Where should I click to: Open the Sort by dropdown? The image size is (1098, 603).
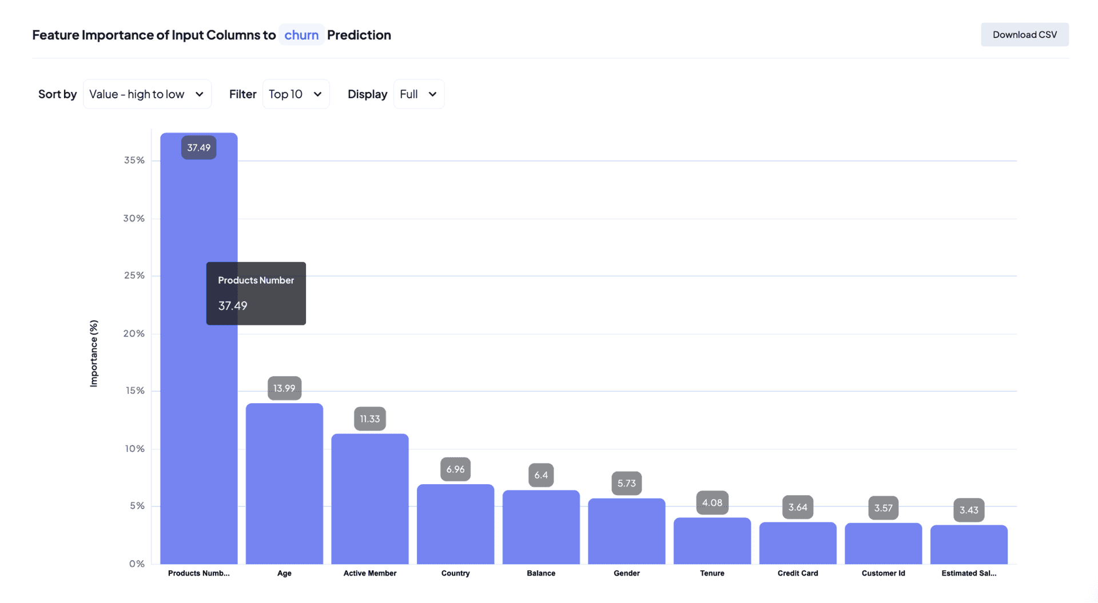click(x=147, y=94)
